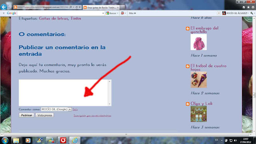256x144 pixels.
Task: Open 'El embrujo del ganchillo' blog link
Action: point(204,30)
